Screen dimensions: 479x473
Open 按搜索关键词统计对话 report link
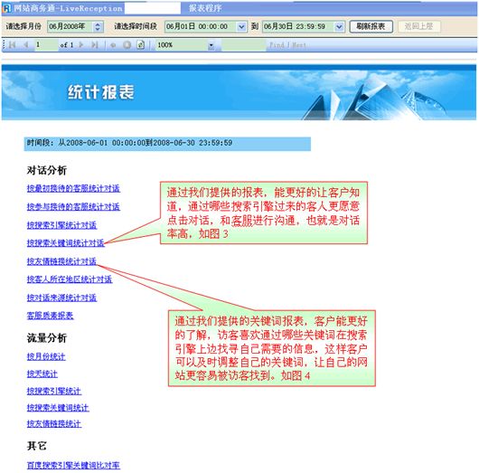click(x=66, y=243)
